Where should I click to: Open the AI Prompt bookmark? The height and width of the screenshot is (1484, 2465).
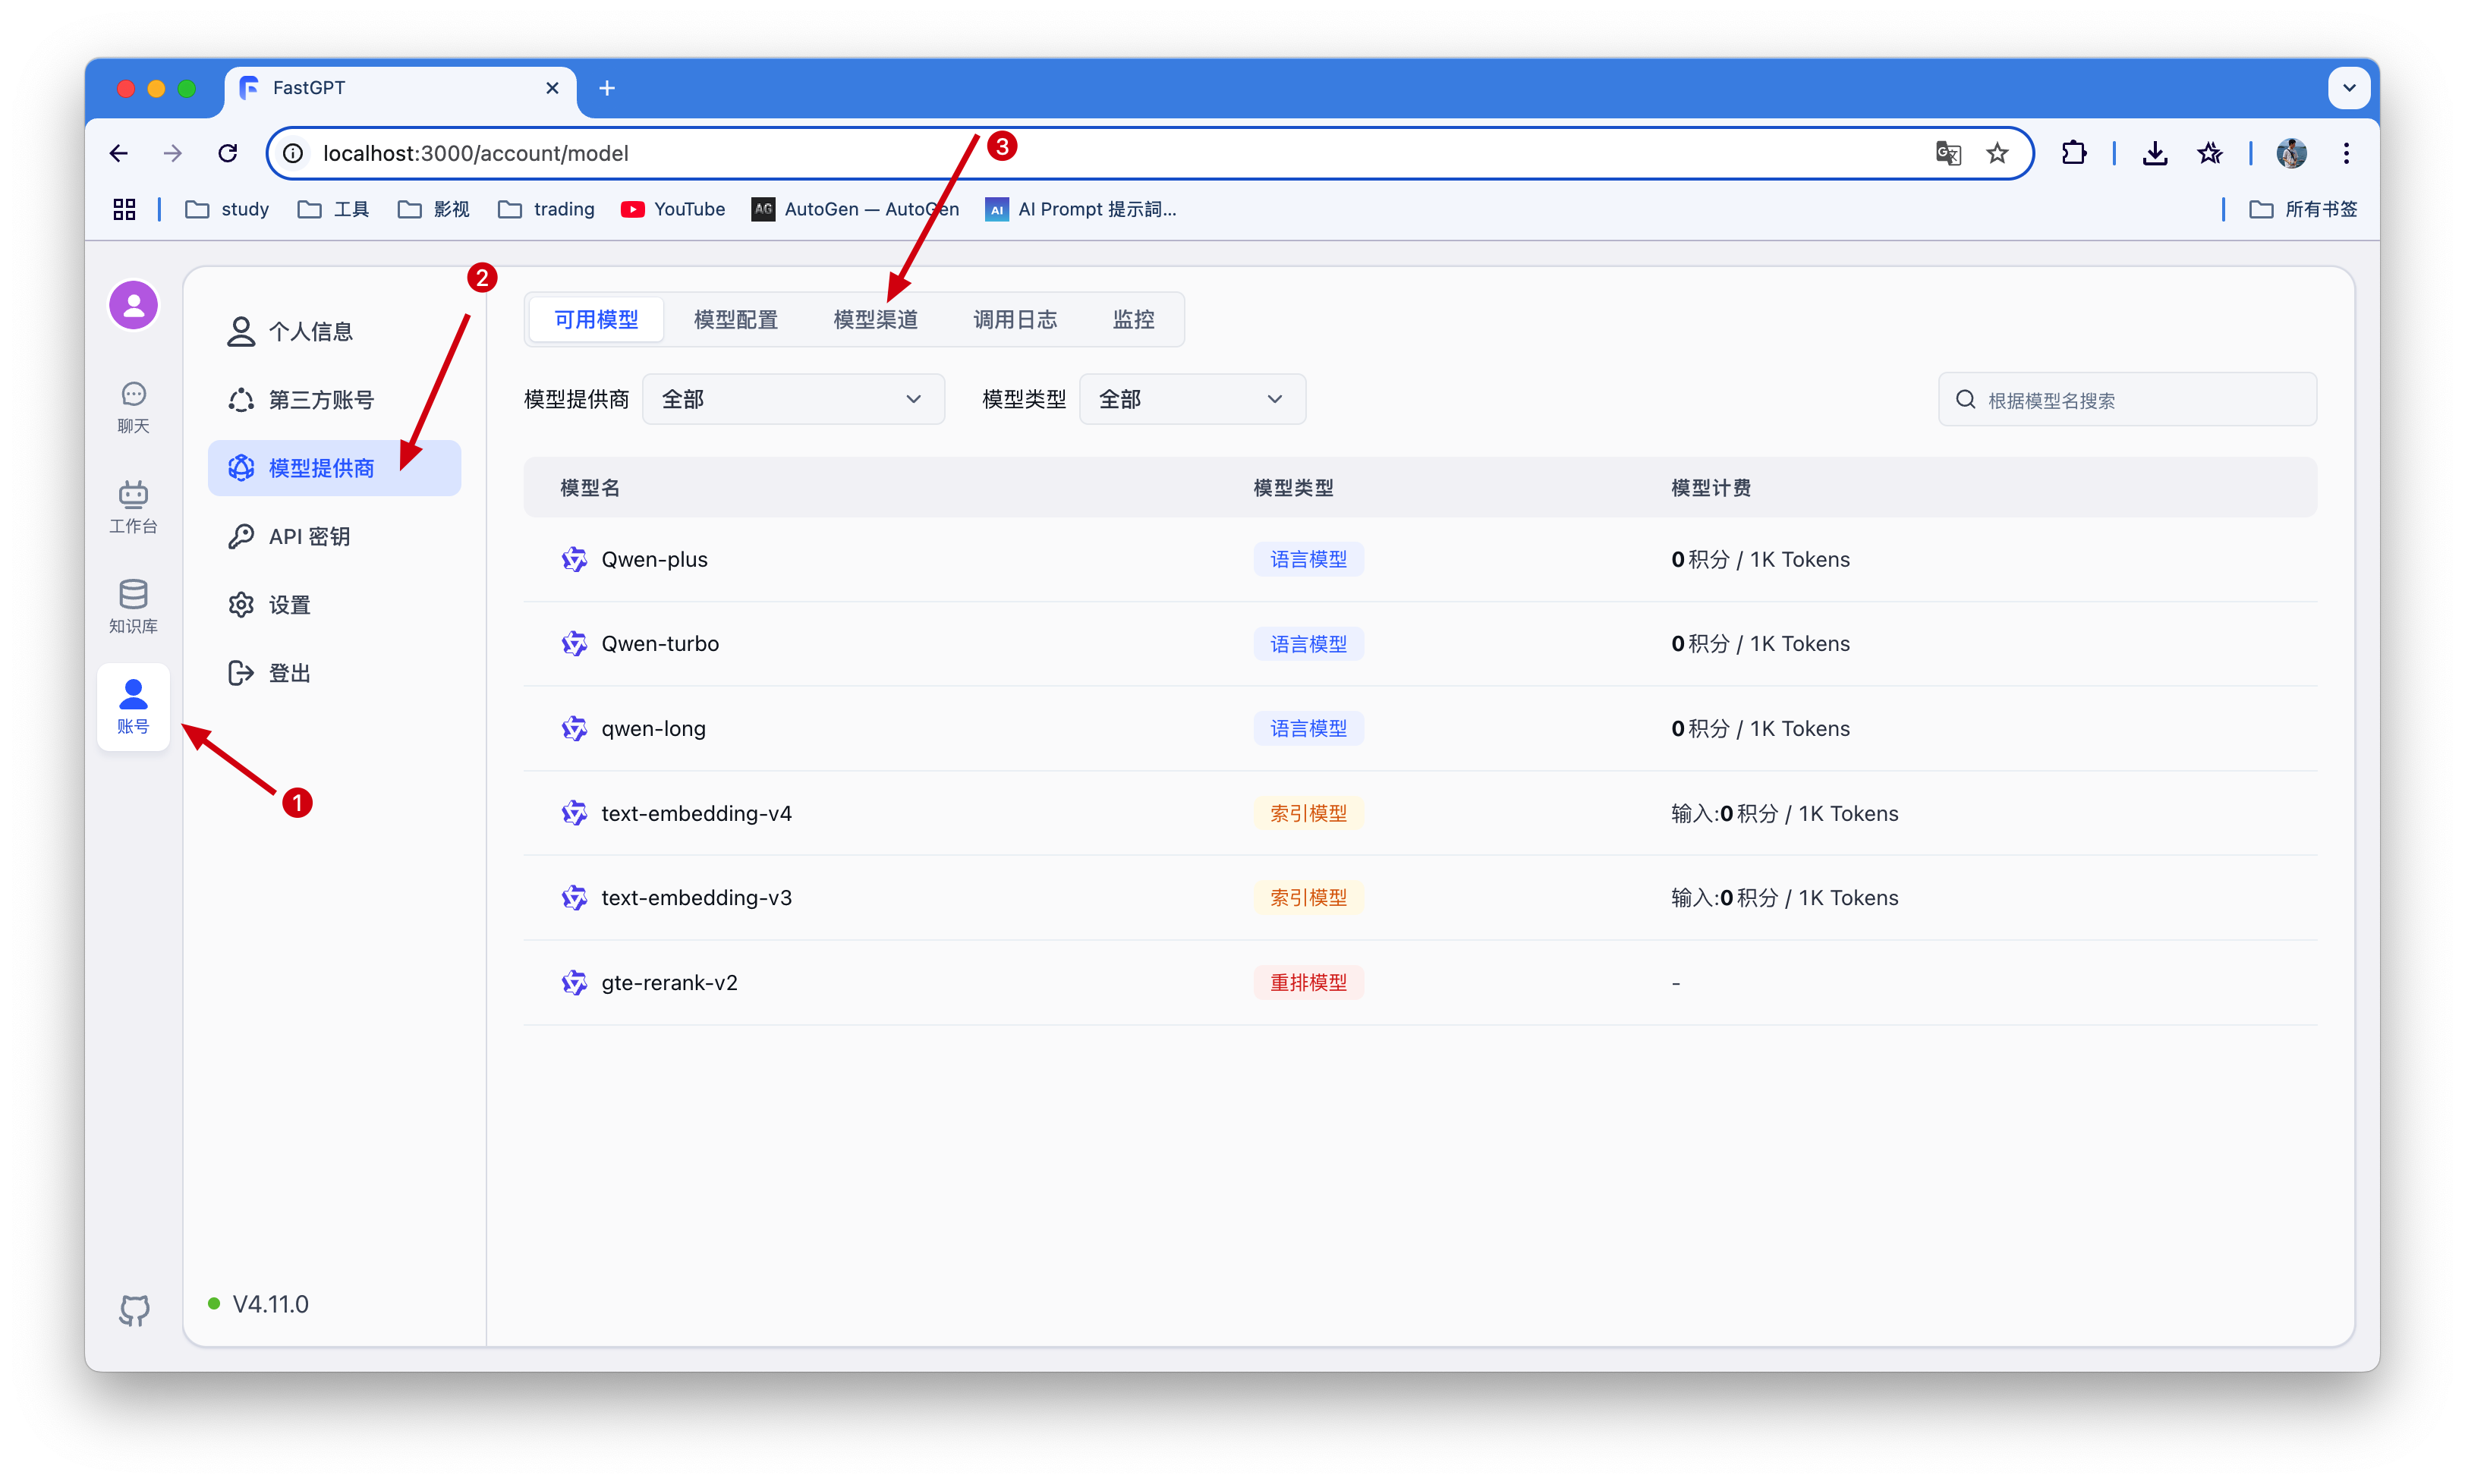(x=1081, y=209)
